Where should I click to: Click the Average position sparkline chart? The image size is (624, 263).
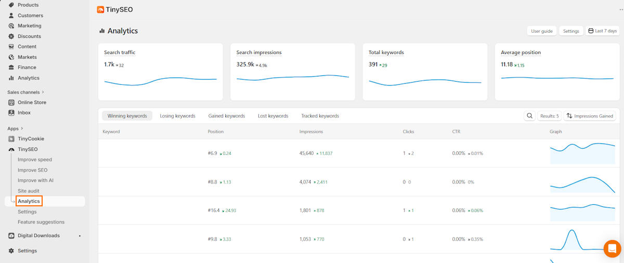557,78
